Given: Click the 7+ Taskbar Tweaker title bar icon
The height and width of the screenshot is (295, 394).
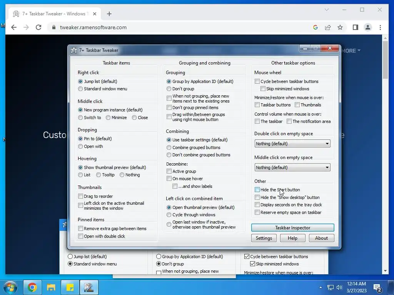Looking at the screenshot, I should tap(74, 50).
